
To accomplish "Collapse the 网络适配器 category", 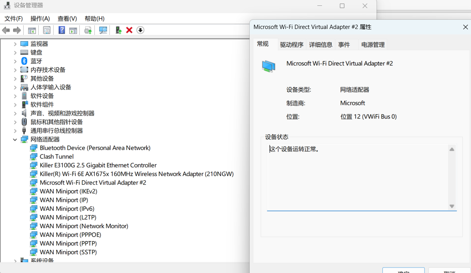I will (15, 139).
